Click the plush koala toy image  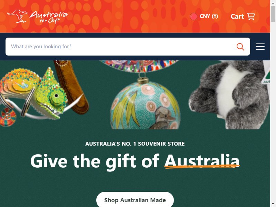click(x=229, y=95)
